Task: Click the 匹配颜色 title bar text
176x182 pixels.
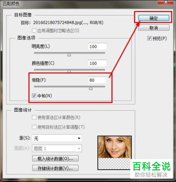Action: coord(11,4)
